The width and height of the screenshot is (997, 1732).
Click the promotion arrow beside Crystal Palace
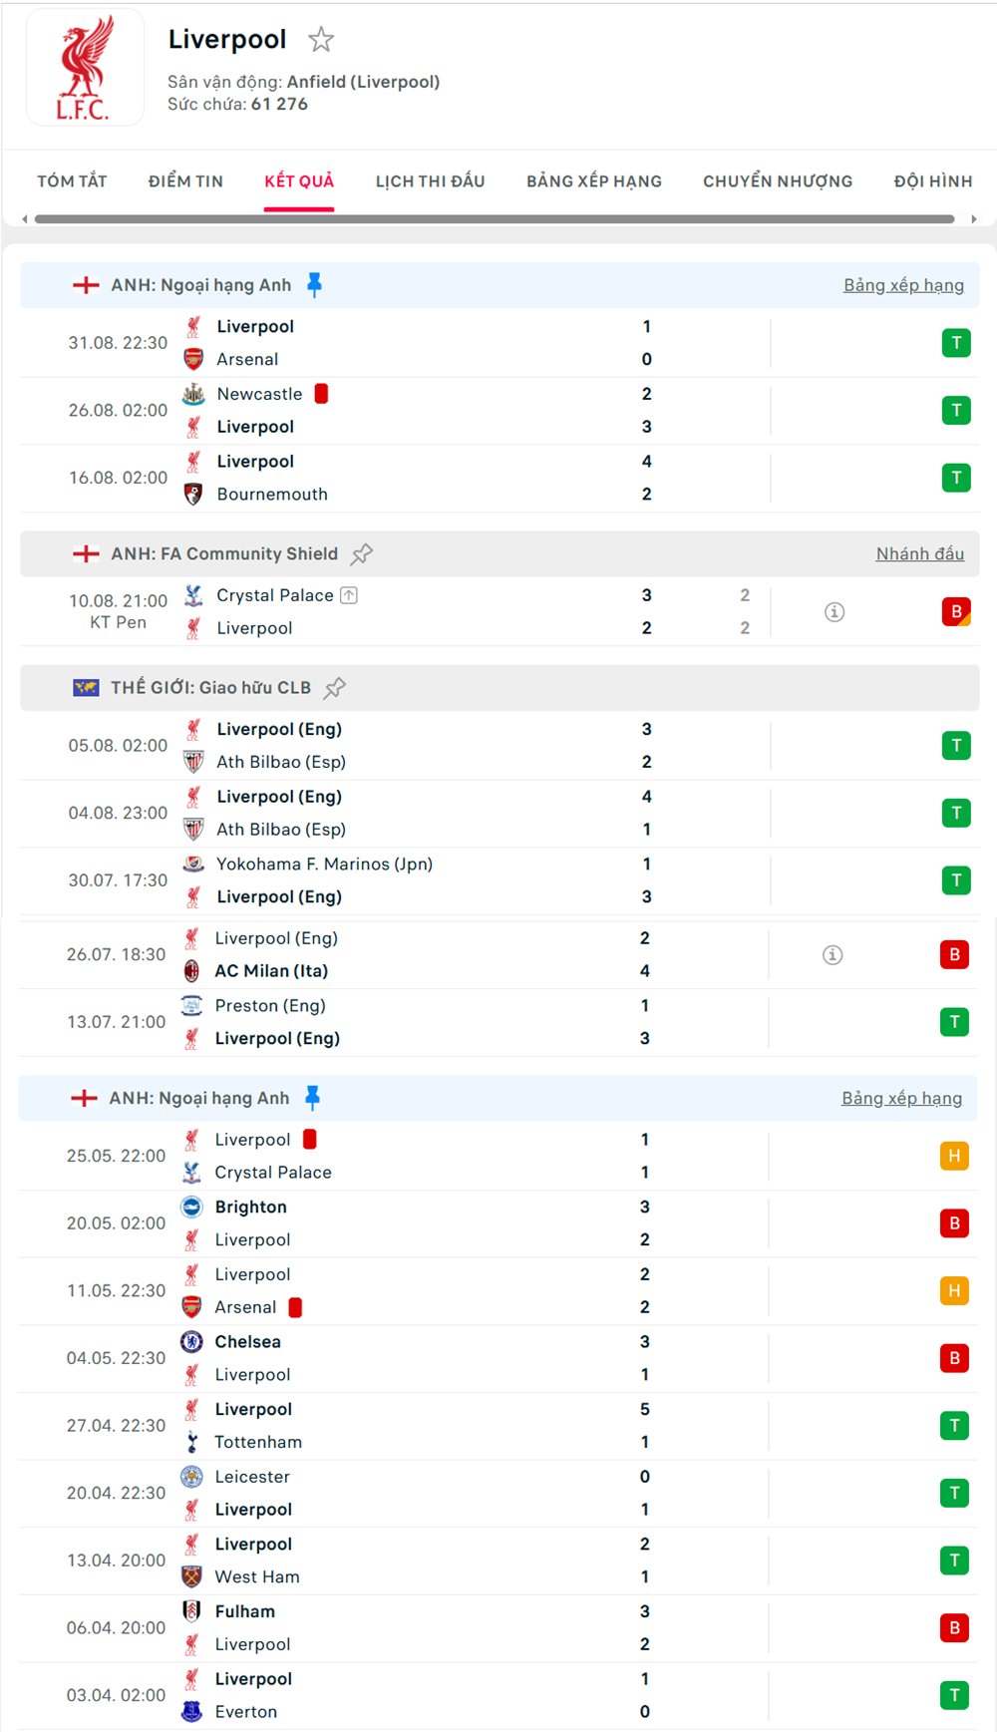(347, 594)
